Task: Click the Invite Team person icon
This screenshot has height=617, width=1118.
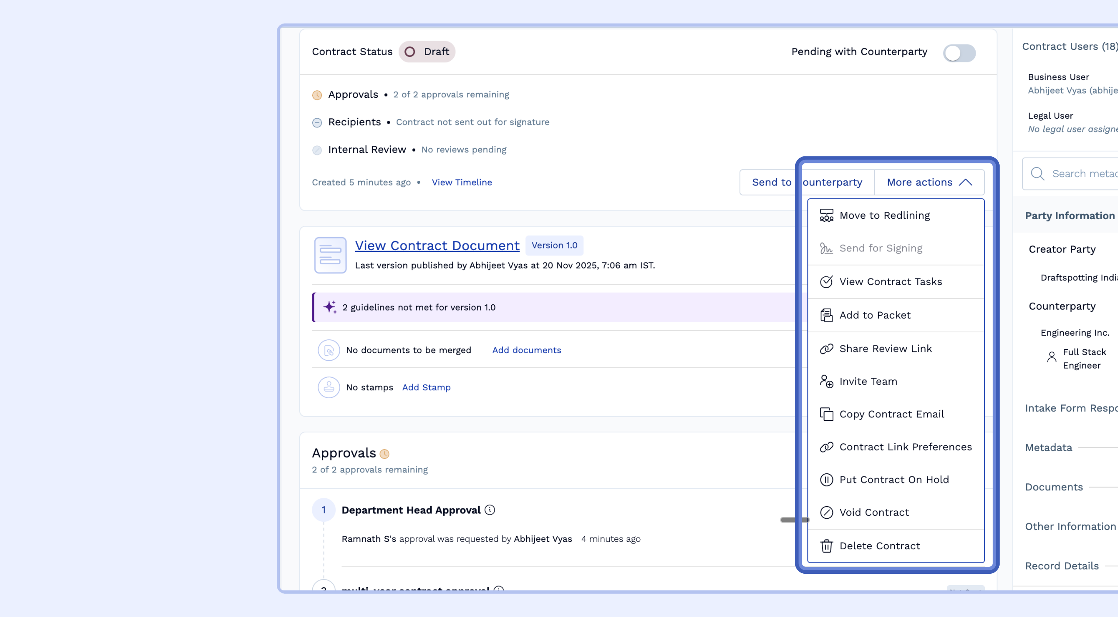Action: [x=826, y=382]
